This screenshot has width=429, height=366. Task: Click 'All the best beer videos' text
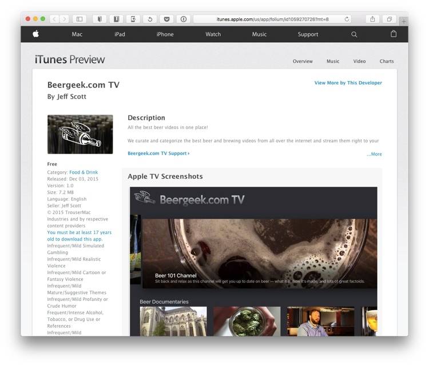point(168,127)
